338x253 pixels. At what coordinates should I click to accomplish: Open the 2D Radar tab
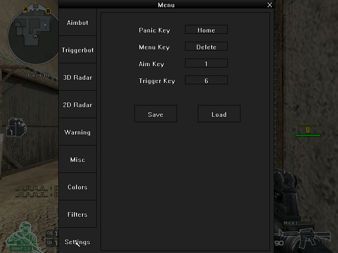tap(78, 105)
